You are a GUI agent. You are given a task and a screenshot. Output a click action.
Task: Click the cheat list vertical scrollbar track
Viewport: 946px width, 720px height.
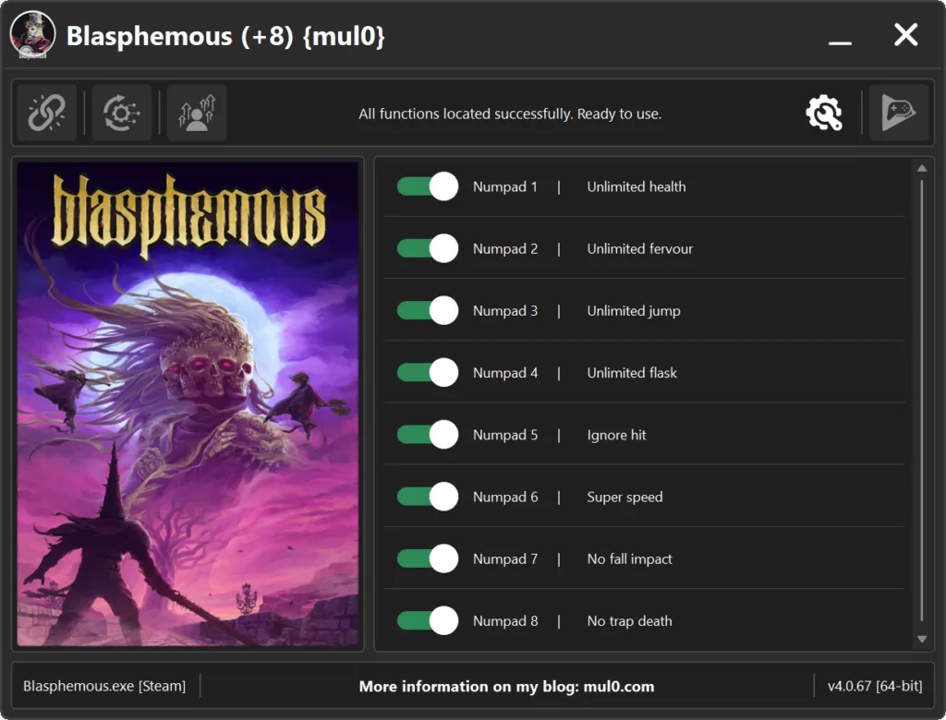click(x=922, y=401)
